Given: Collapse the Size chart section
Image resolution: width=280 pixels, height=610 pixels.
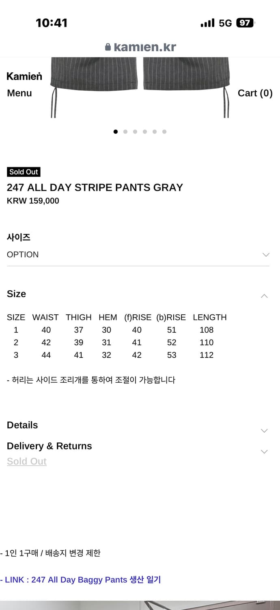Looking at the screenshot, I should coord(264,296).
